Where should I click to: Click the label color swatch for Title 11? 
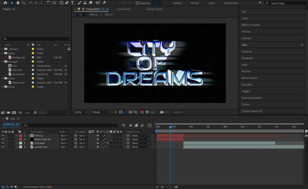coord(20,135)
